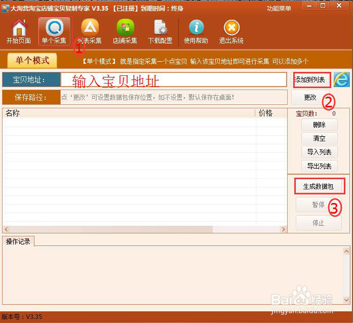Viewport: 353px width, 323px height.
Task: Click the 生成数据包 button
Action: pyautogui.click(x=320, y=186)
